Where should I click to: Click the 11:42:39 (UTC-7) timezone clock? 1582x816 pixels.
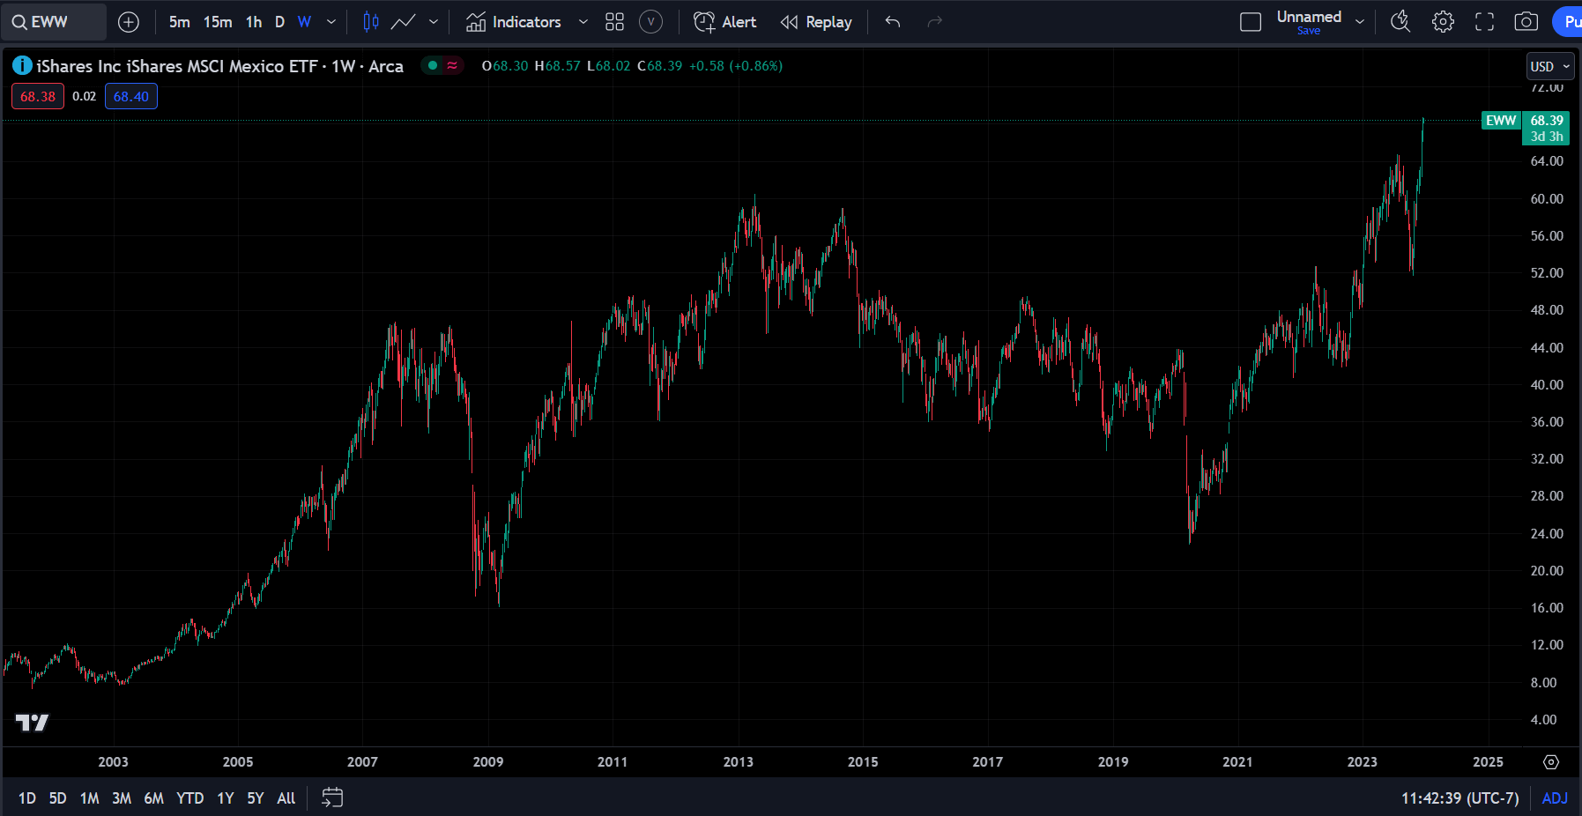click(x=1460, y=798)
